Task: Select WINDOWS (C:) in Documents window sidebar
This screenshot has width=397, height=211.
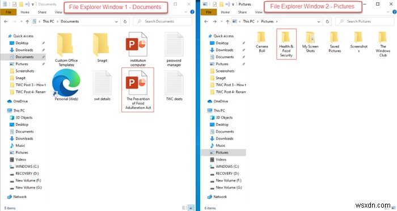Action: (24, 167)
